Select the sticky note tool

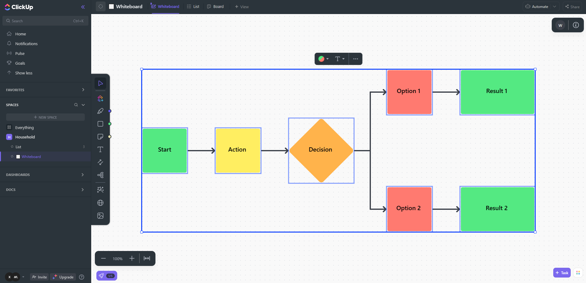tap(100, 137)
